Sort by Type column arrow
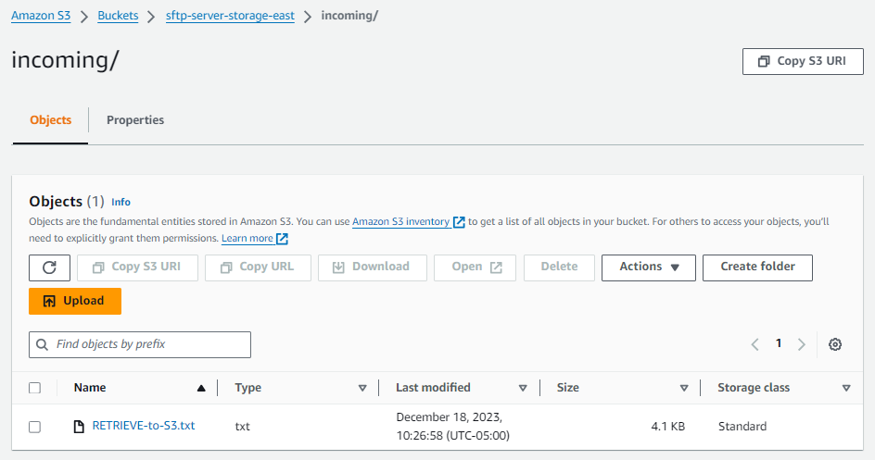This screenshot has height=460, width=875. point(362,389)
